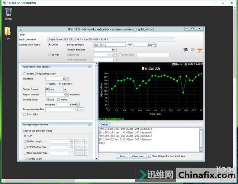This screenshot has width=238, height=184.
Task: Open the Help menu
Action: pyautogui.click(x=22, y=34)
